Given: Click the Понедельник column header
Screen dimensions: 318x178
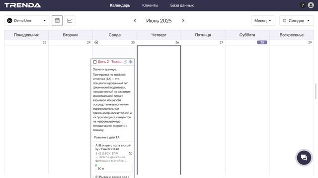Looking at the screenshot, I should 26,35.
